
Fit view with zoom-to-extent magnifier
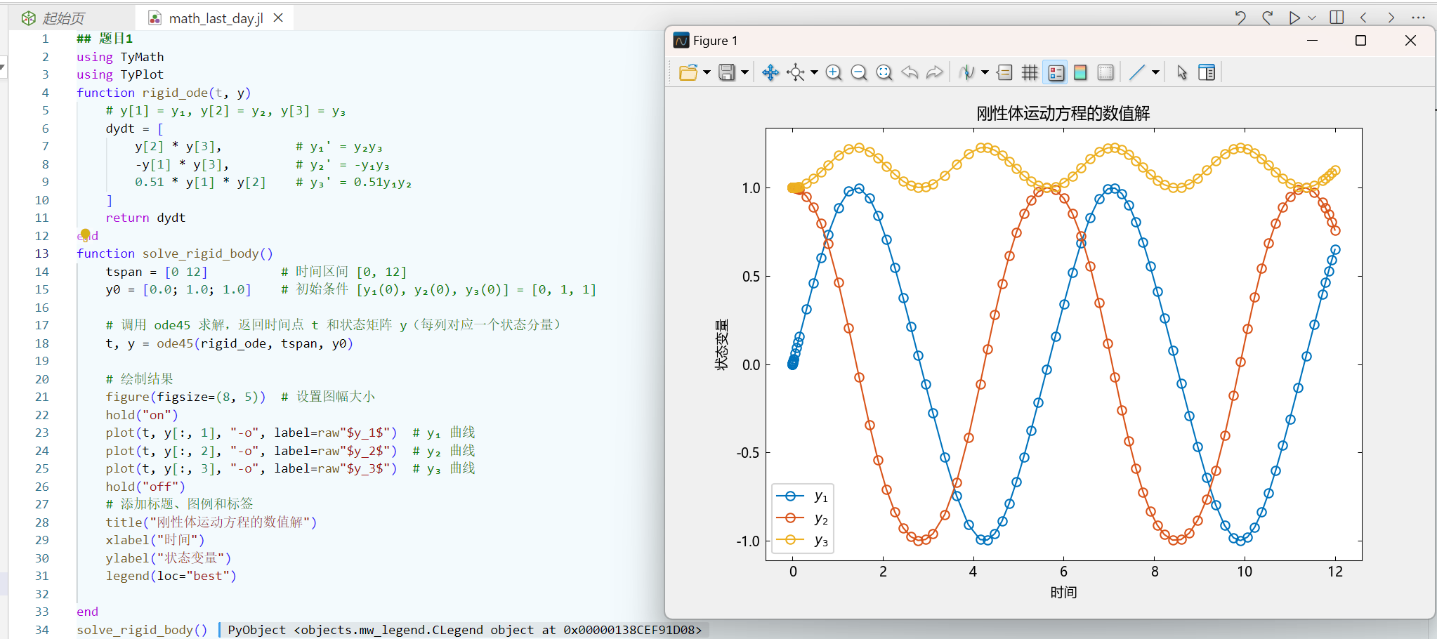click(884, 72)
